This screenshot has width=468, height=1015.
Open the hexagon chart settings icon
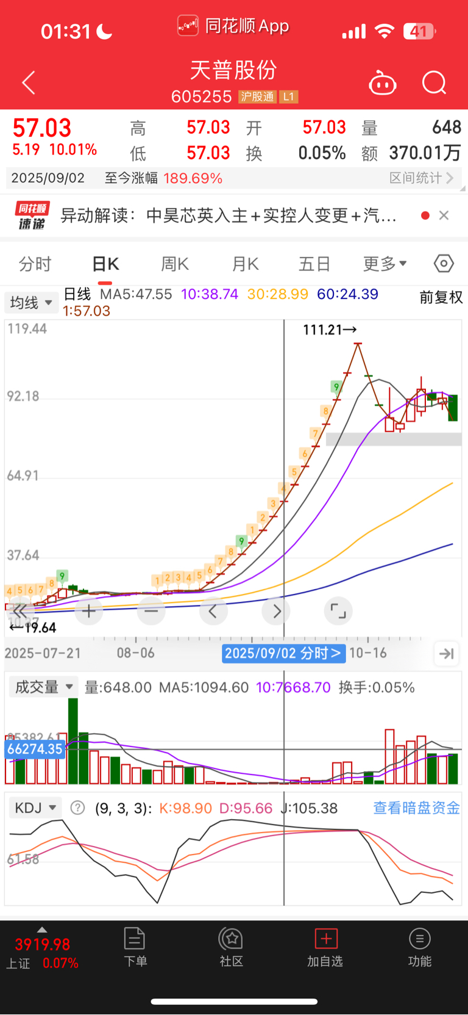pos(444,264)
